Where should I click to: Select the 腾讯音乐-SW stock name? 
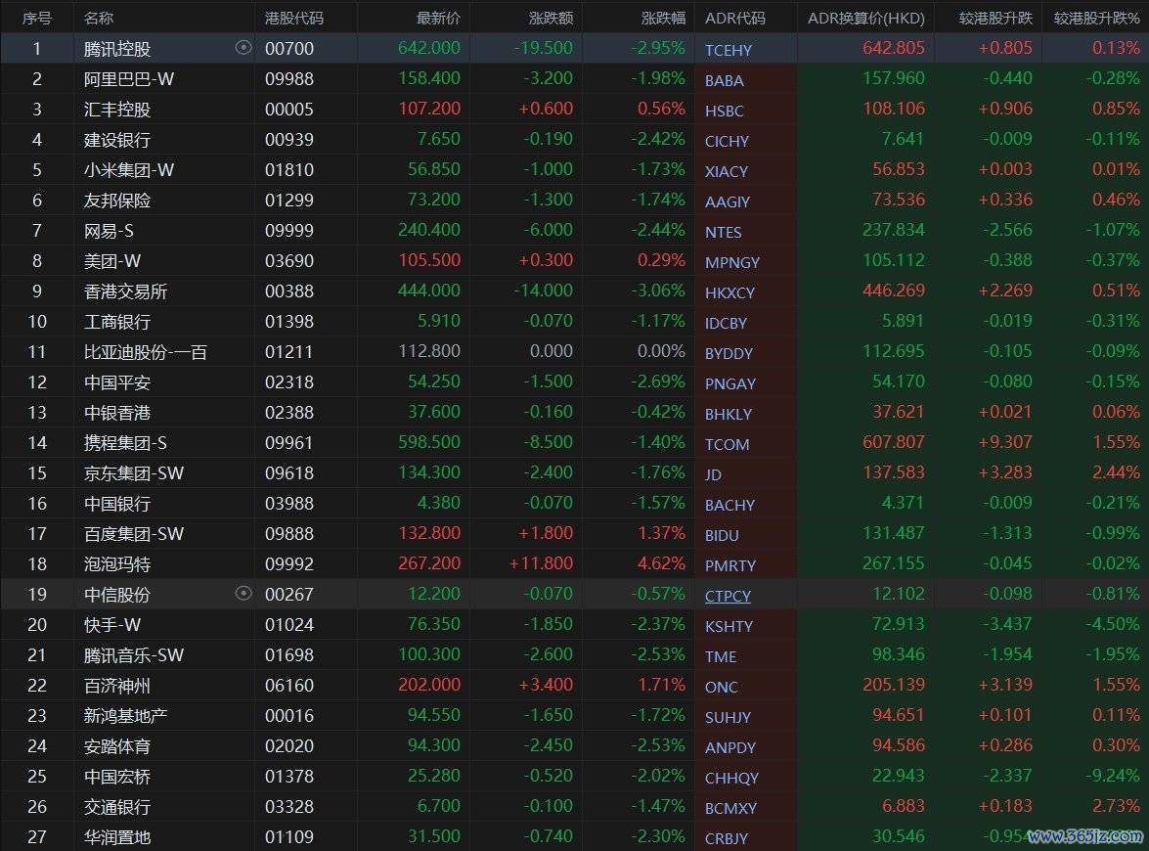coord(133,655)
